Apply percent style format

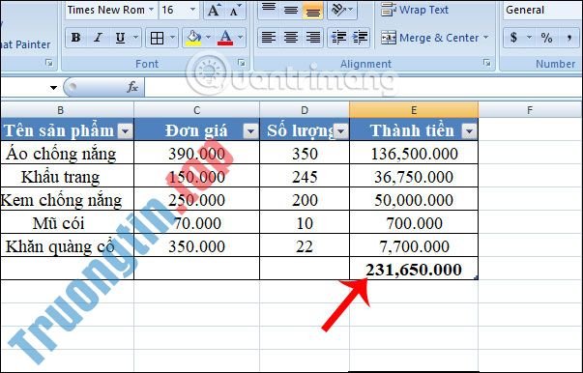point(546,38)
